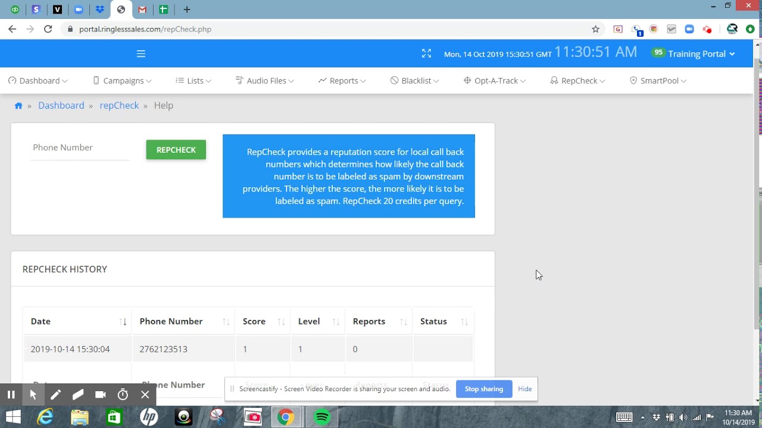Switch to the Zoom browser tab
Viewport: 762px width, 428px height.
[x=79, y=10]
